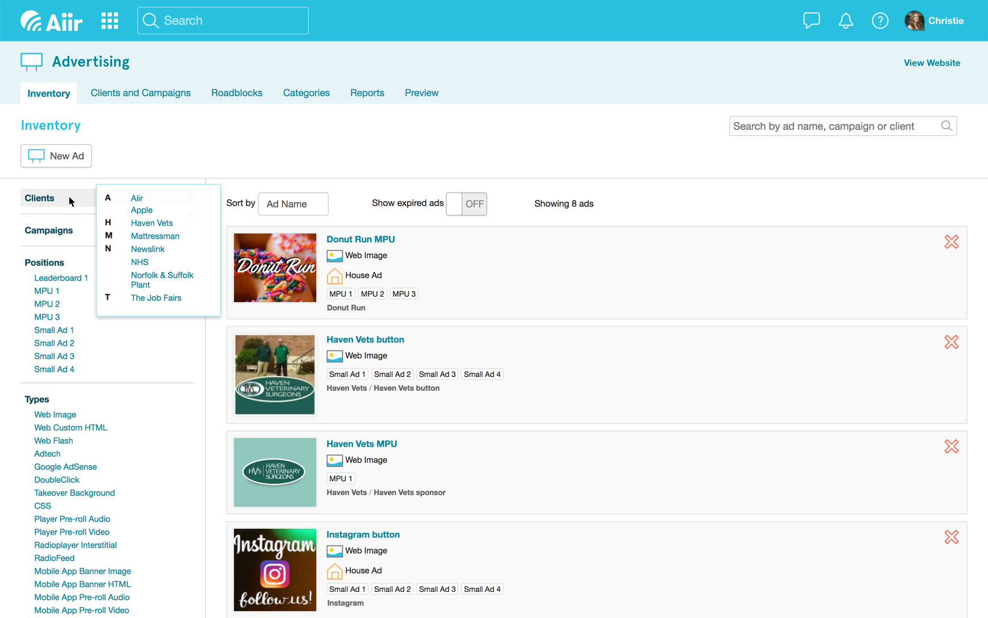Filter by Web Custom HTML type
Image resolution: width=988 pixels, height=618 pixels.
point(70,428)
